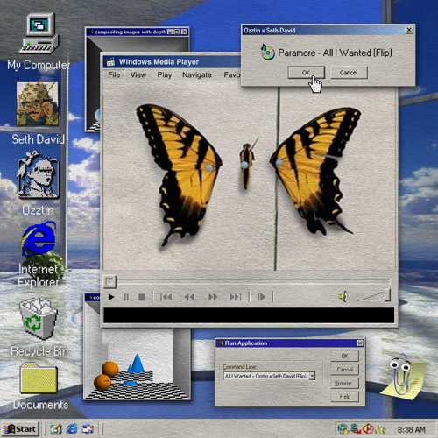Click Browse in the Run Application dialog
The width and height of the screenshot is (438, 438).
(x=345, y=383)
